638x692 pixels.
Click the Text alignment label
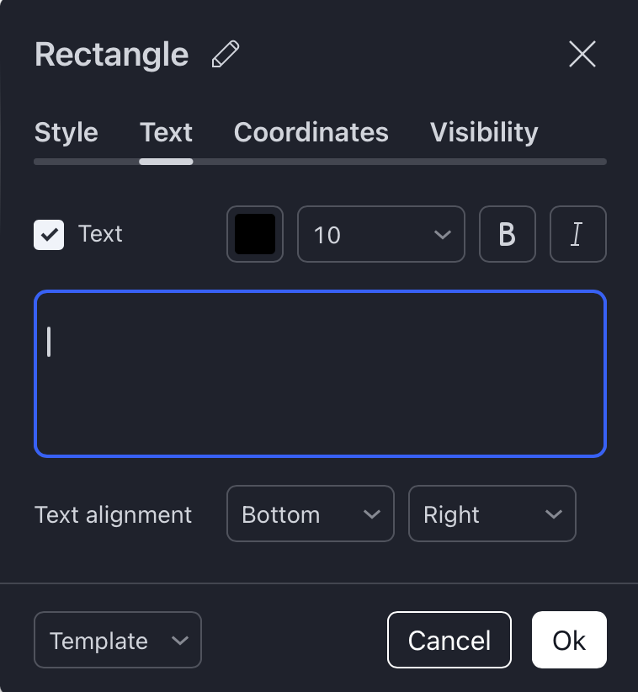coord(114,514)
